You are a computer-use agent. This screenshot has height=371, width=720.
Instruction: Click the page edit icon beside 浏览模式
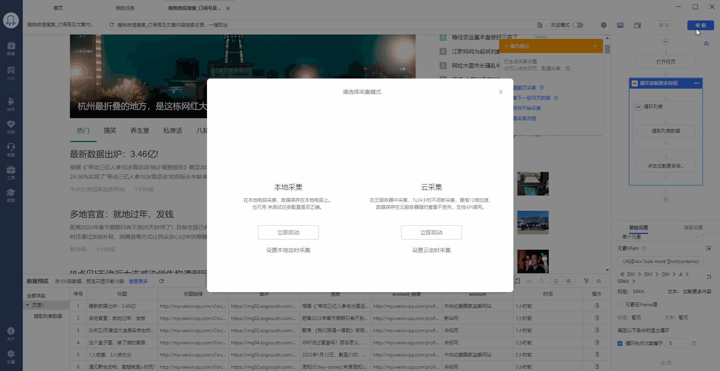coord(540,25)
